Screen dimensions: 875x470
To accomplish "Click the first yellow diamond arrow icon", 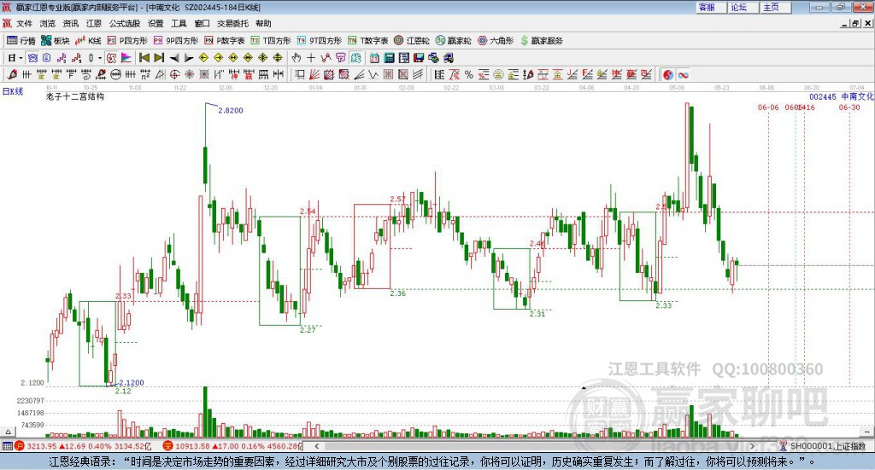I will click(203, 58).
